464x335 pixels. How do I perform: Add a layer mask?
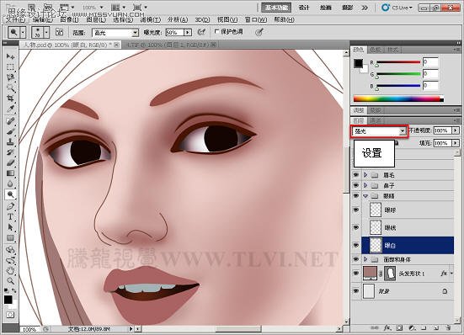[399, 327]
